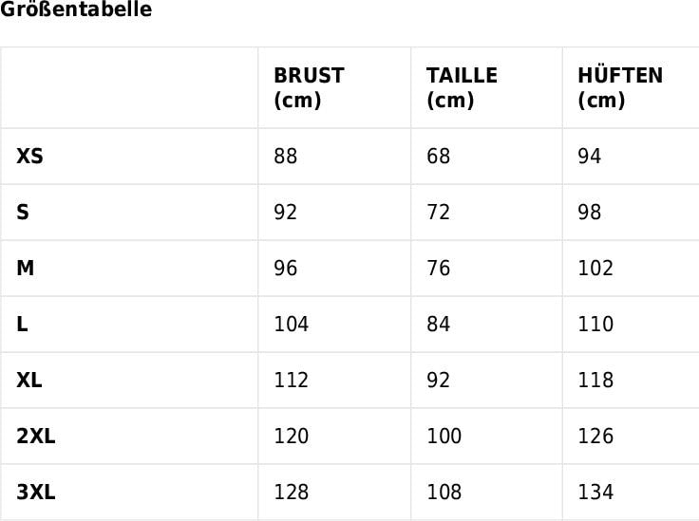The image size is (699, 521).
Task: Click Taille value 92 in XL row
Action: [x=438, y=380]
